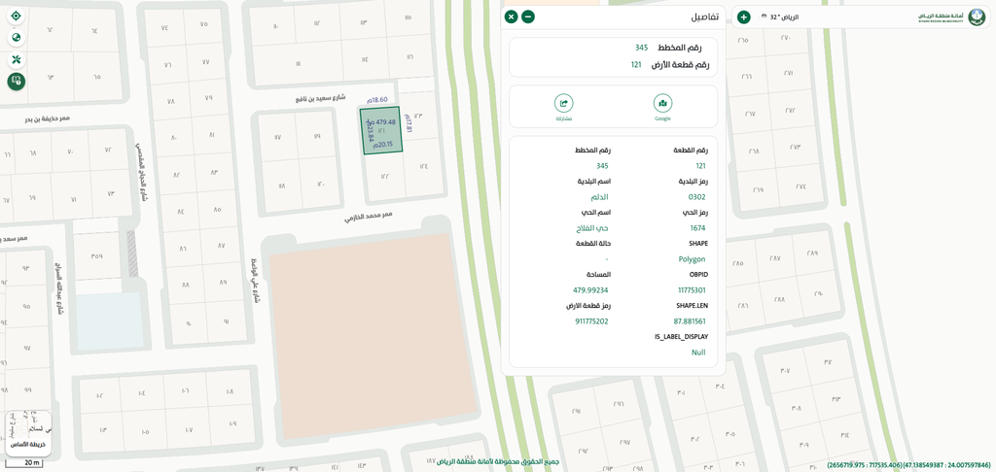Switch basemap using the خريطة الأساس thumbnail
The image size is (996, 472).
(x=28, y=433)
